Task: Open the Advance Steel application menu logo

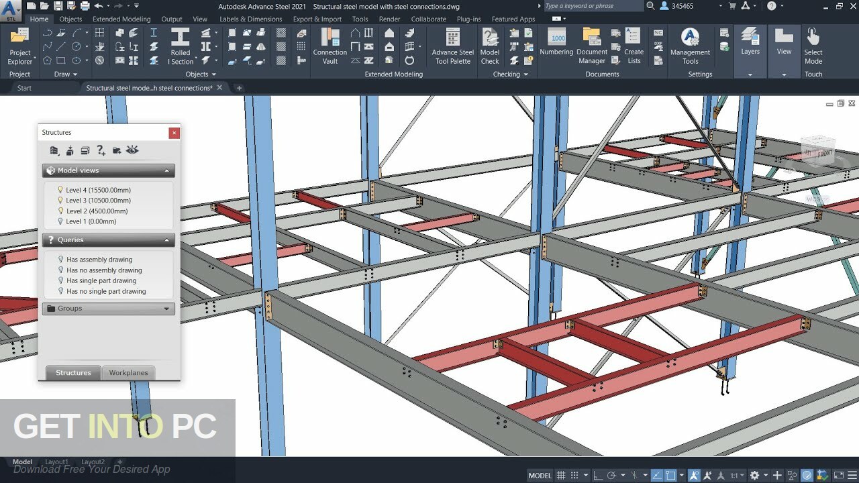Action: (11, 9)
